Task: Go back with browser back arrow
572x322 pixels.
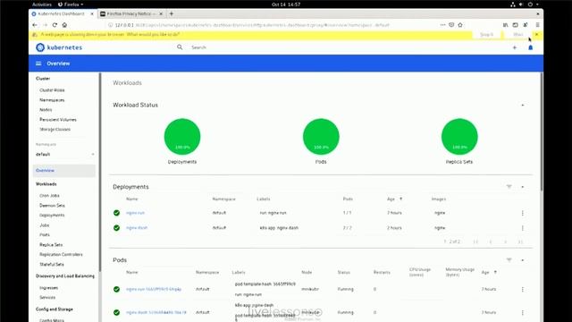Action: tap(35, 25)
